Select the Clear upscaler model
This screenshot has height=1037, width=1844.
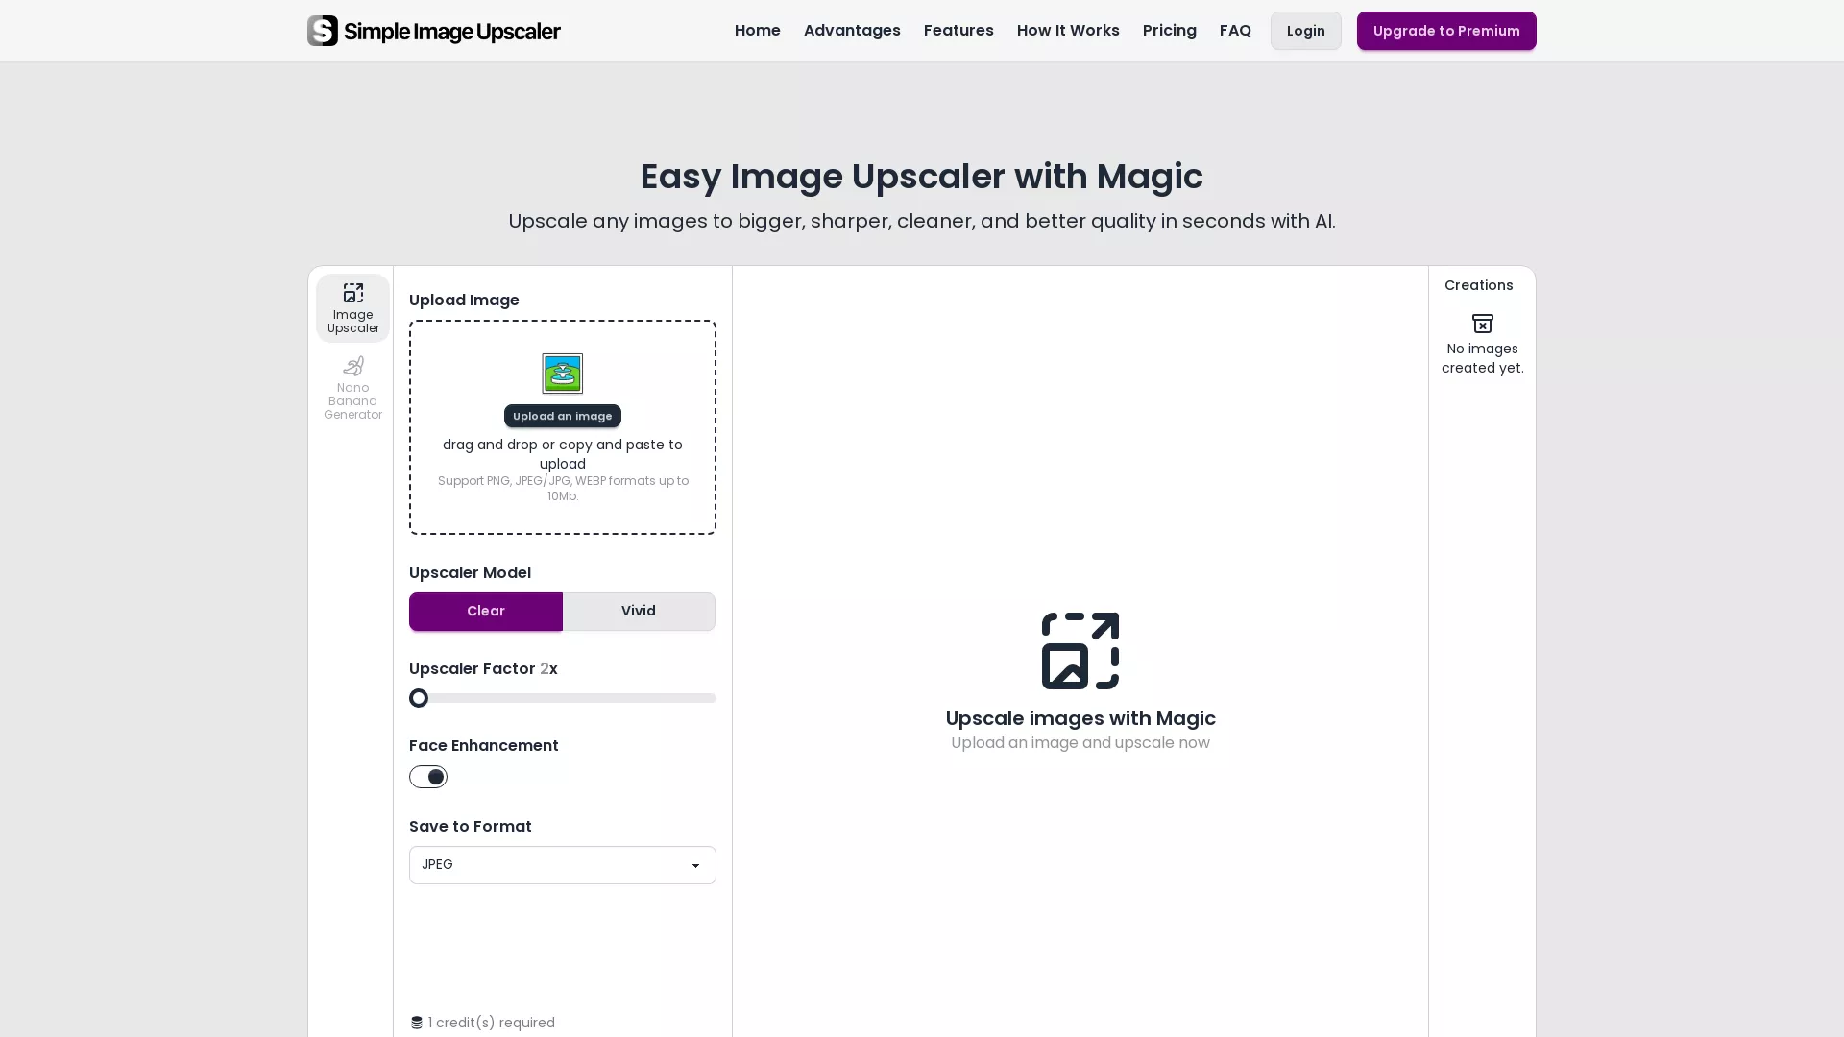pyautogui.click(x=485, y=612)
